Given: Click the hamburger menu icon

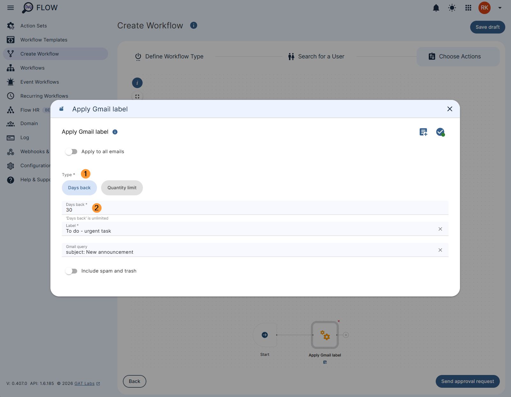Looking at the screenshot, I should point(11,8).
